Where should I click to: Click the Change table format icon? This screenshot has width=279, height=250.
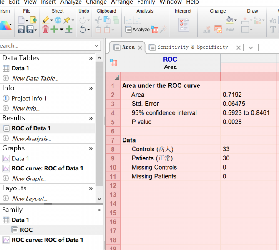pyautogui.click(x=218, y=29)
